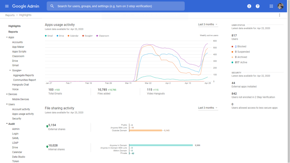This screenshot has height=163, width=290.
Task: Focus the search for users field
Action: click(116, 6)
